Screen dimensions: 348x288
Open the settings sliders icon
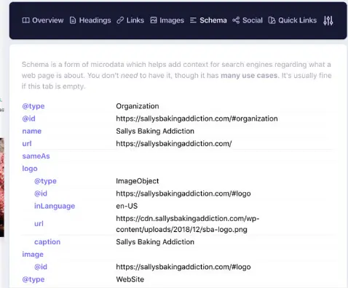[x=328, y=20]
